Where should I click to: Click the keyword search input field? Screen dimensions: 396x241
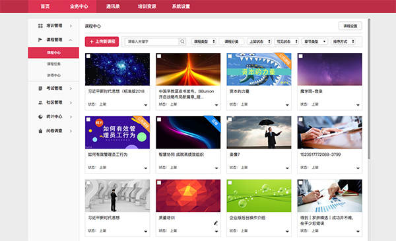point(152,42)
